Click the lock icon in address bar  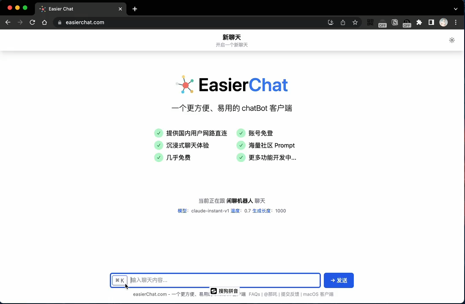tap(60, 22)
